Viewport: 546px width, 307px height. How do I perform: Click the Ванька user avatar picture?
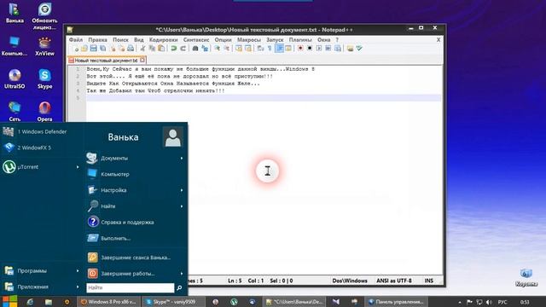point(172,136)
